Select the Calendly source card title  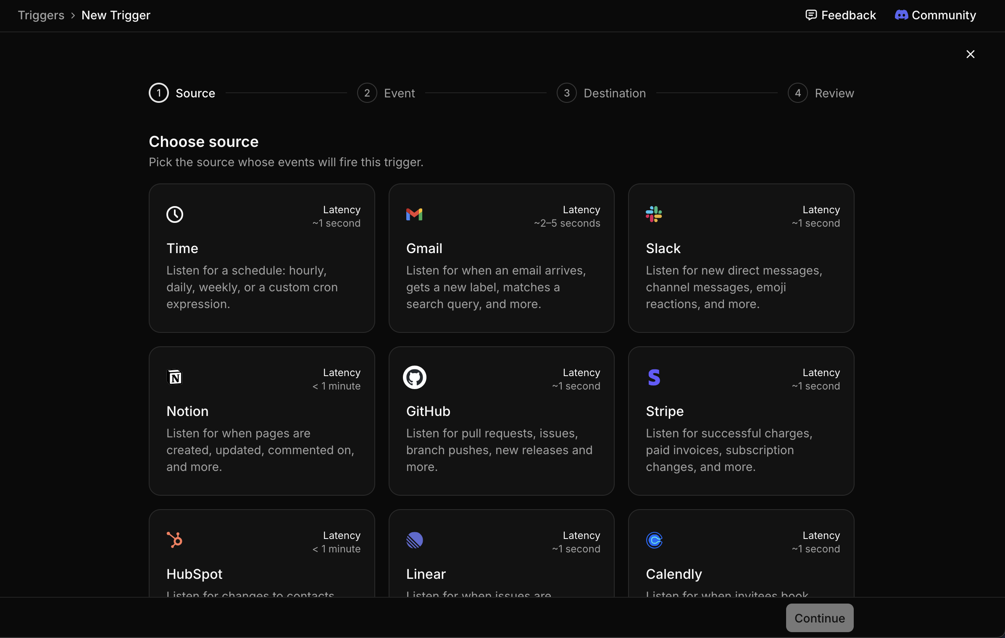point(674,574)
